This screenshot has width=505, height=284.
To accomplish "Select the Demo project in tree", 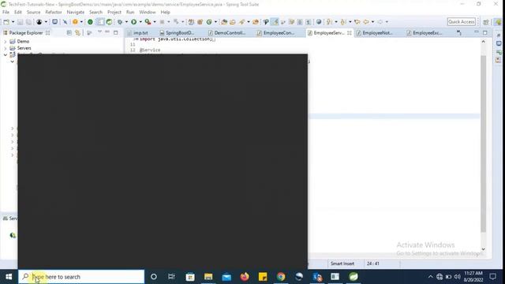I will coord(23,42).
